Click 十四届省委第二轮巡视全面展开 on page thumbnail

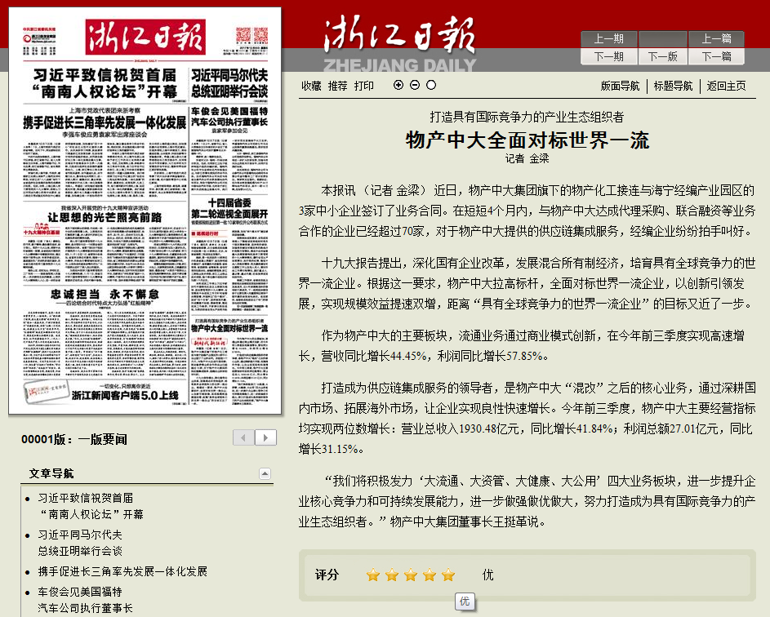click(229, 208)
